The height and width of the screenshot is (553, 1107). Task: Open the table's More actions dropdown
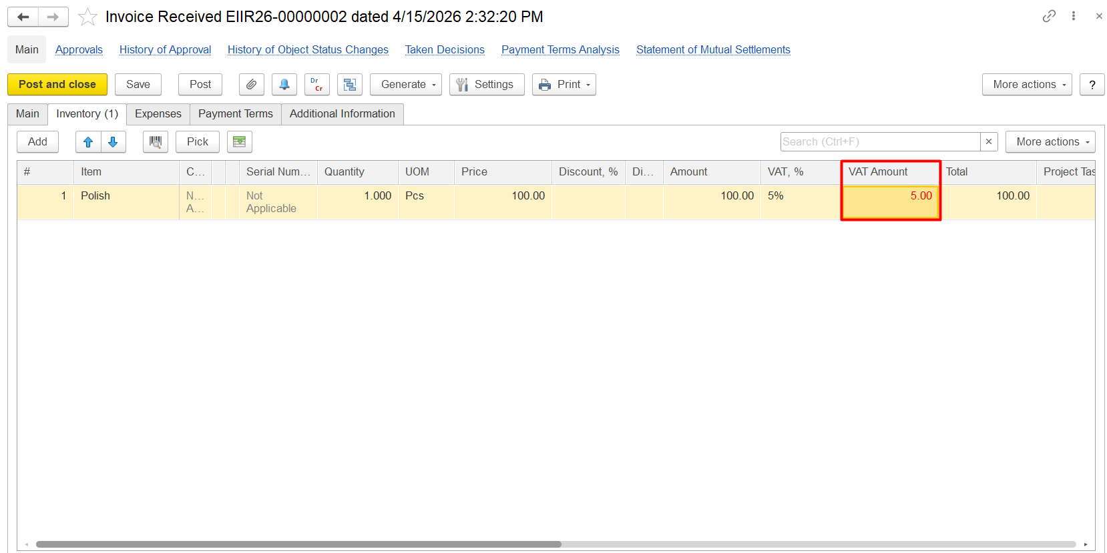pyautogui.click(x=1050, y=142)
